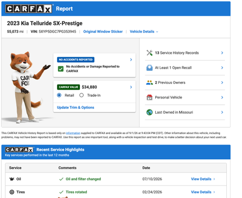Click the Personal Vehicle label
This screenshot has height=198, width=242.
(168, 97)
